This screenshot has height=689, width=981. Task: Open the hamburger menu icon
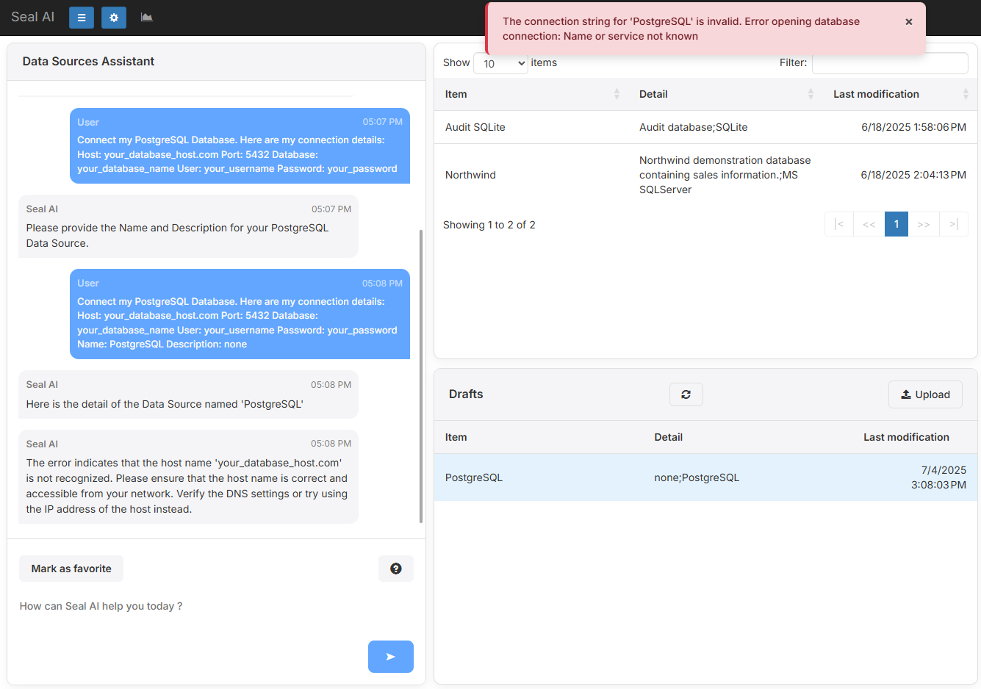[x=82, y=18]
